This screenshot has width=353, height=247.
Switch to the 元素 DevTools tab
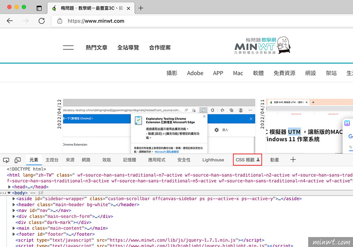click(34, 160)
